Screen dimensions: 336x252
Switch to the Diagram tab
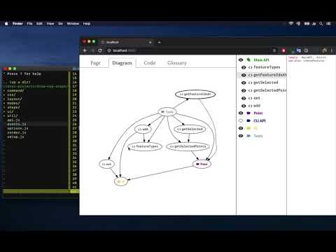pyautogui.click(x=122, y=63)
